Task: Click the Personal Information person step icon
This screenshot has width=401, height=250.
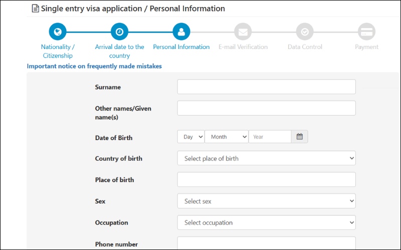Action: pos(181,32)
